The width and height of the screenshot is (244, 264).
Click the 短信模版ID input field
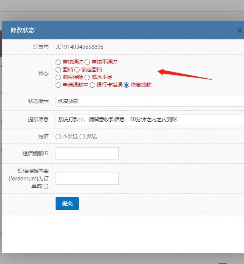(87, 153)
